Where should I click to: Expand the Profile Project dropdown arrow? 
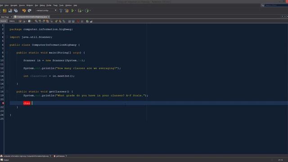90,10
